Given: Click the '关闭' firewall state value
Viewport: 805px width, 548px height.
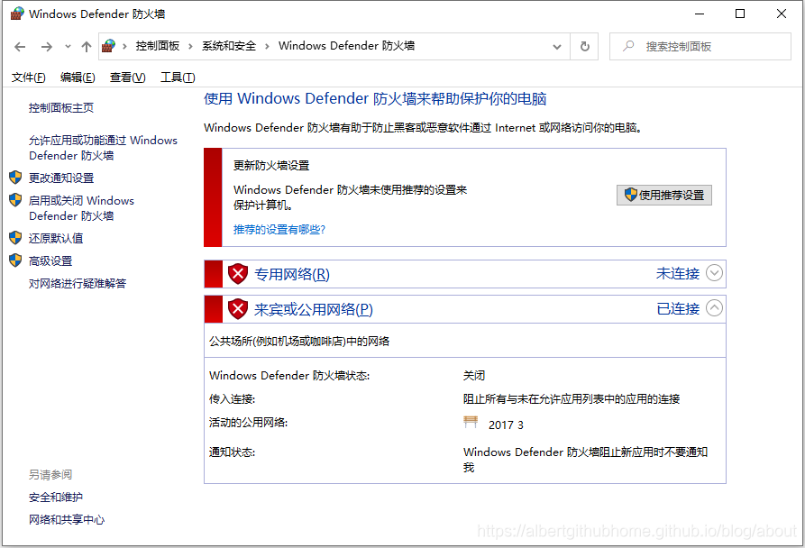Looking at the screenshot, I should (474, 376).
